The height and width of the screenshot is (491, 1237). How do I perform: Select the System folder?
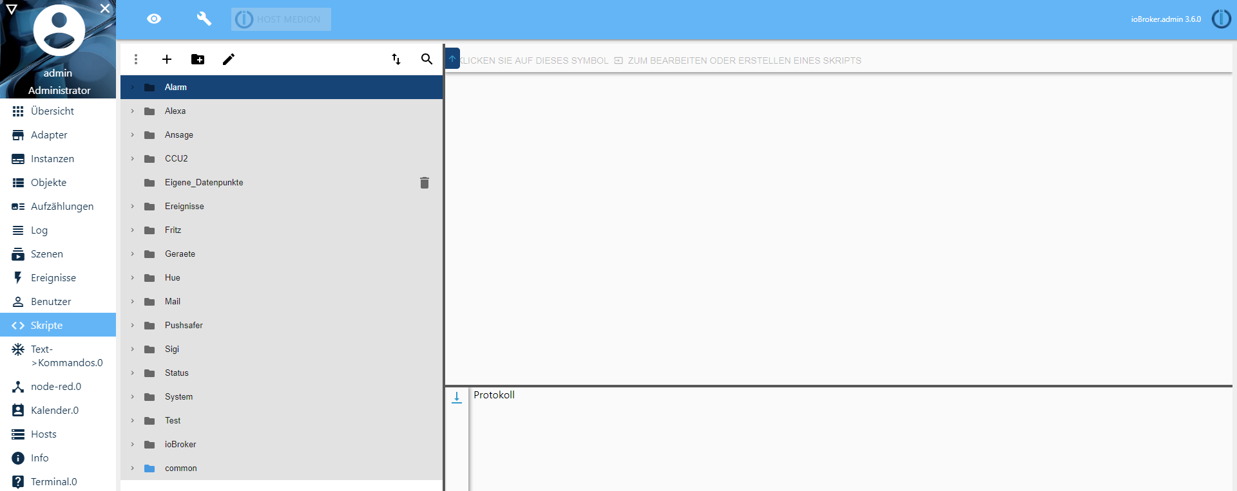[x=282, y=396]
